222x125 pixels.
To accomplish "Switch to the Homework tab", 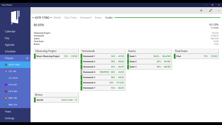I will coord(86,18).
